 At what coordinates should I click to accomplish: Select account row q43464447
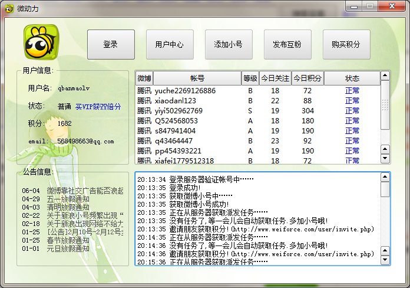pos(258,140)
